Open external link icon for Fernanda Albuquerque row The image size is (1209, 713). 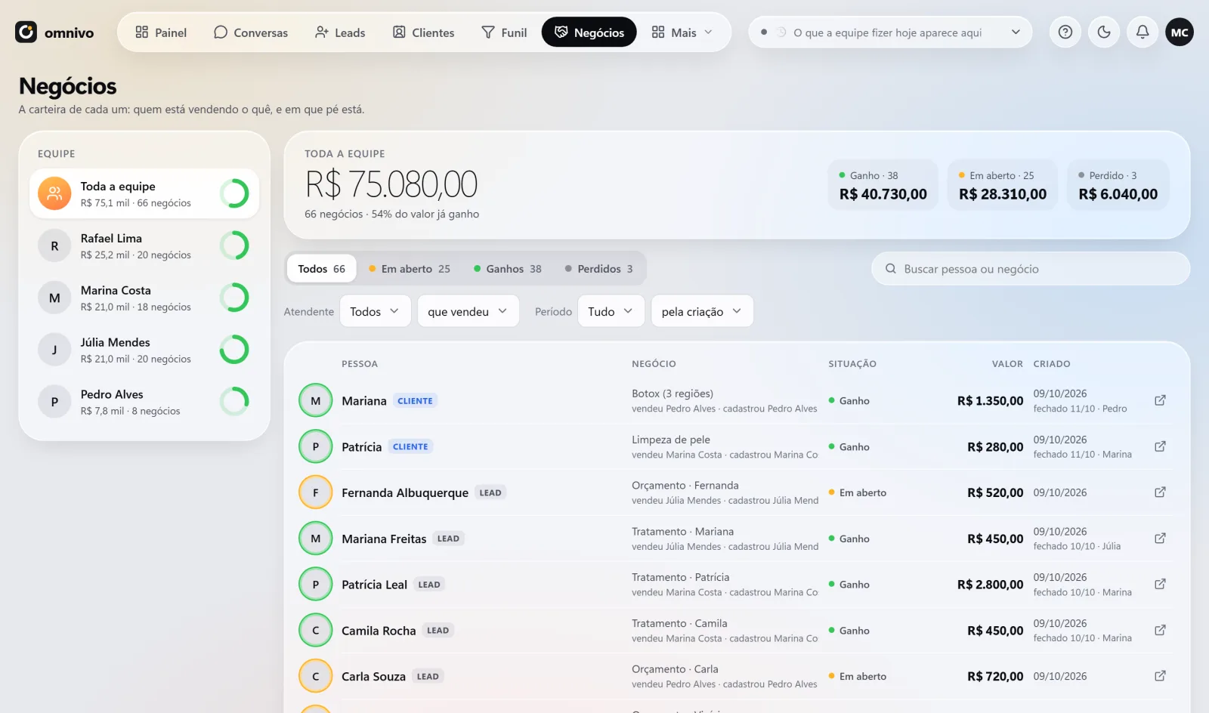pyautogui.click(x=1160, y=492)
